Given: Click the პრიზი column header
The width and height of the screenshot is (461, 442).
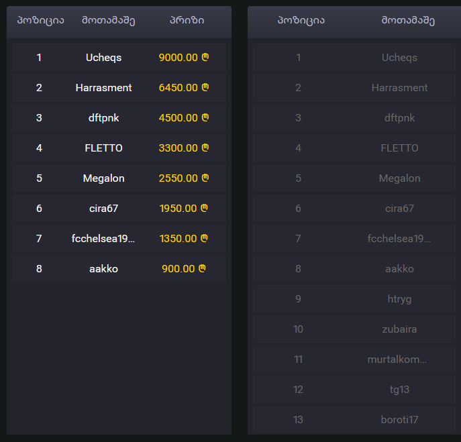Looking at the screenshot, I should [187, 20].
